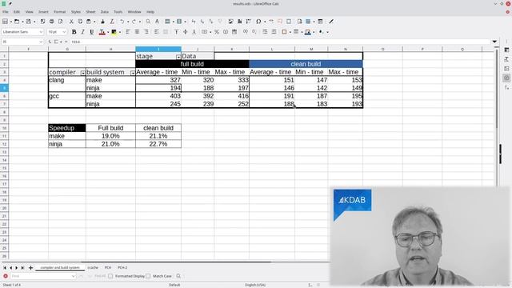Click the Undo arrow icon
The width and height of the screenshot is (512, 288).
pos(122,22)
